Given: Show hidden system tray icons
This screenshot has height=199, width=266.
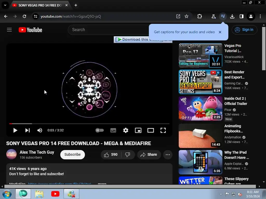Looking at the screenshot, I should coord(221,194).
